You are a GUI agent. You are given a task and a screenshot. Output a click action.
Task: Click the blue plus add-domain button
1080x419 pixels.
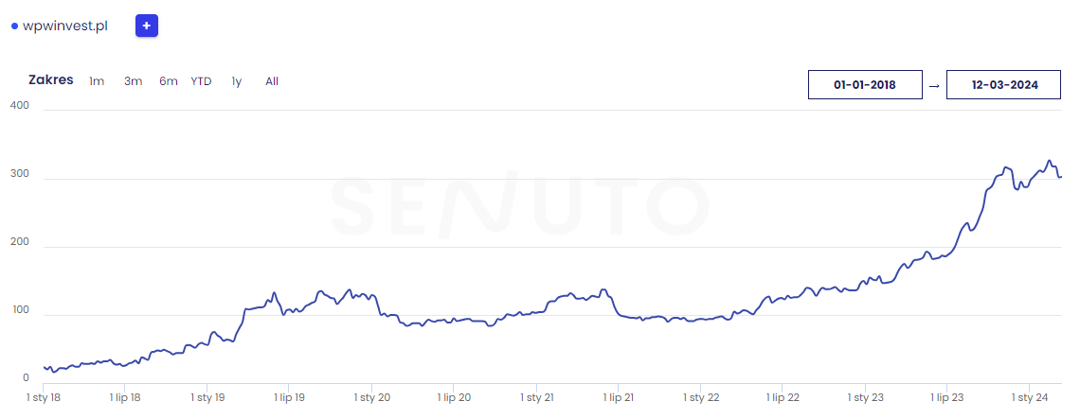[147, 26]
